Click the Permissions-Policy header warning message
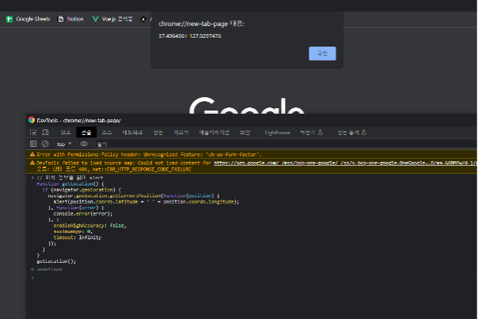The height and width of the screenshot is (319, 478). click(149, 154)
